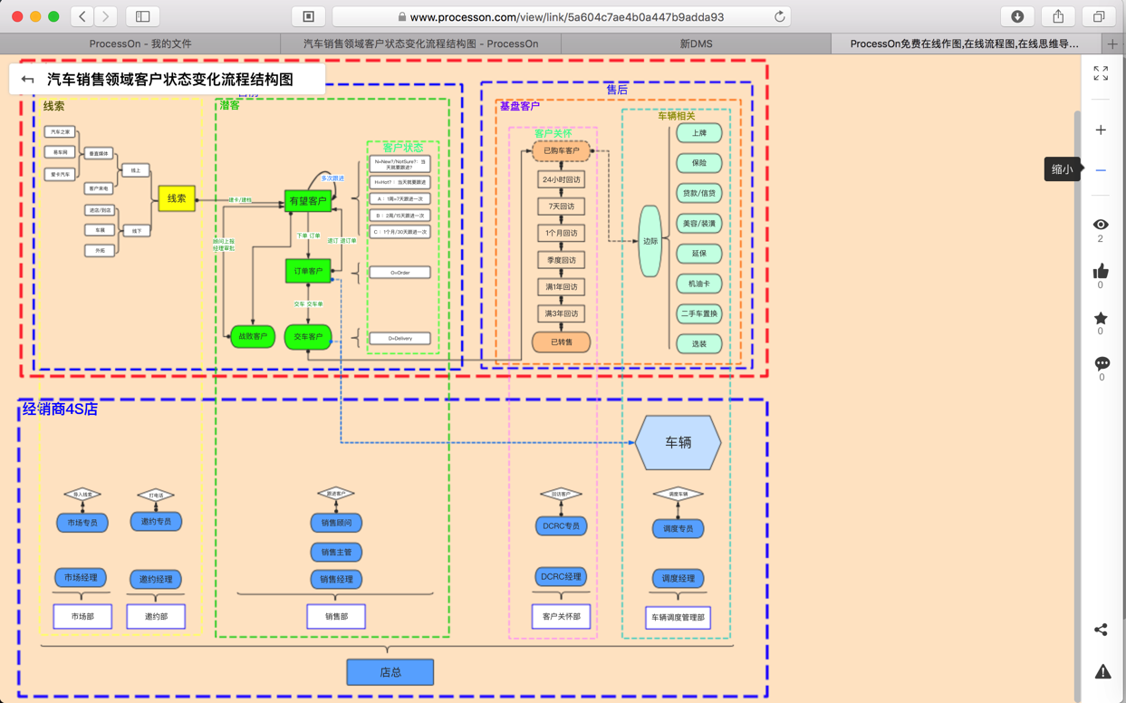The width and height of the screenshot is (1126, 703).
Task: Select the green 有望客户 node
Action: [x=308, y=201]
